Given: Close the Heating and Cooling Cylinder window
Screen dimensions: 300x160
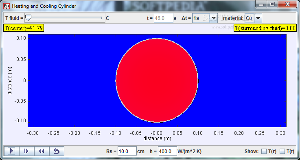Looking at the screenshot, I should coord(287,4).
